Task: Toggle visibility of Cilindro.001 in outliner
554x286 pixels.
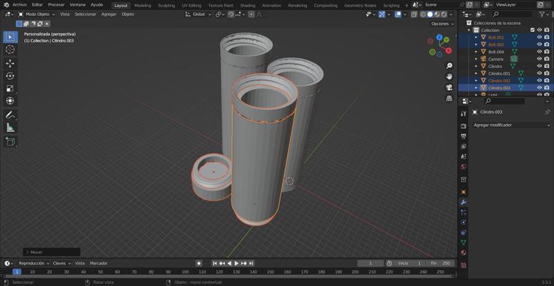Action: tap(539, 73)
